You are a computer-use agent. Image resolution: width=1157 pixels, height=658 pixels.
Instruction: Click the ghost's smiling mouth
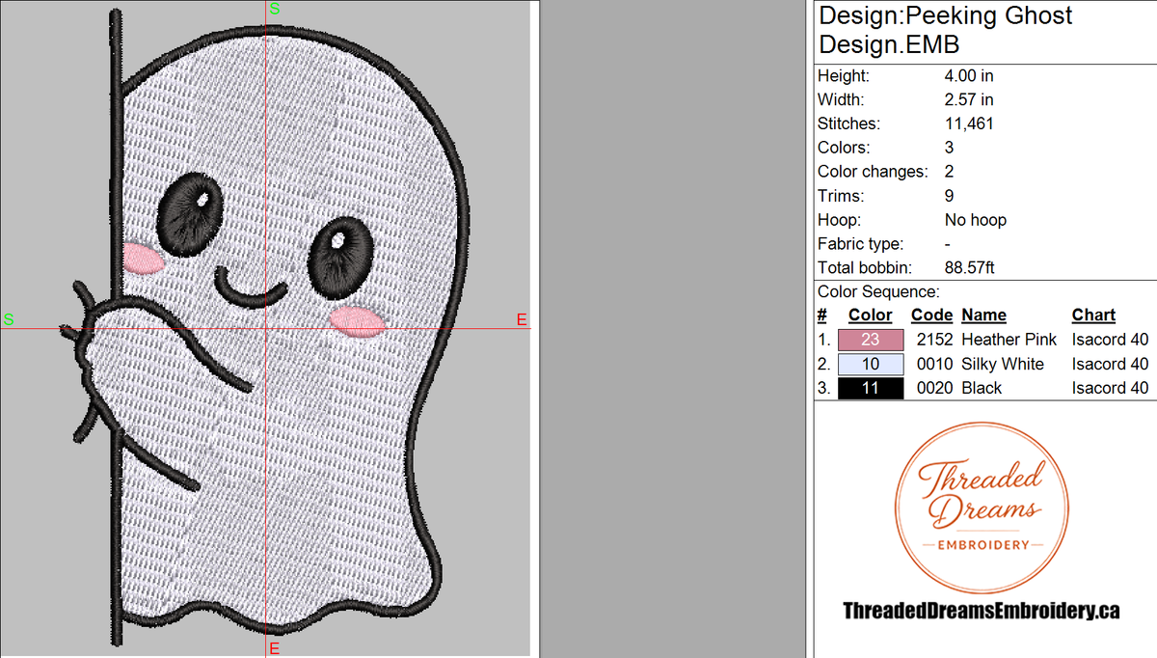pos(250,287)
